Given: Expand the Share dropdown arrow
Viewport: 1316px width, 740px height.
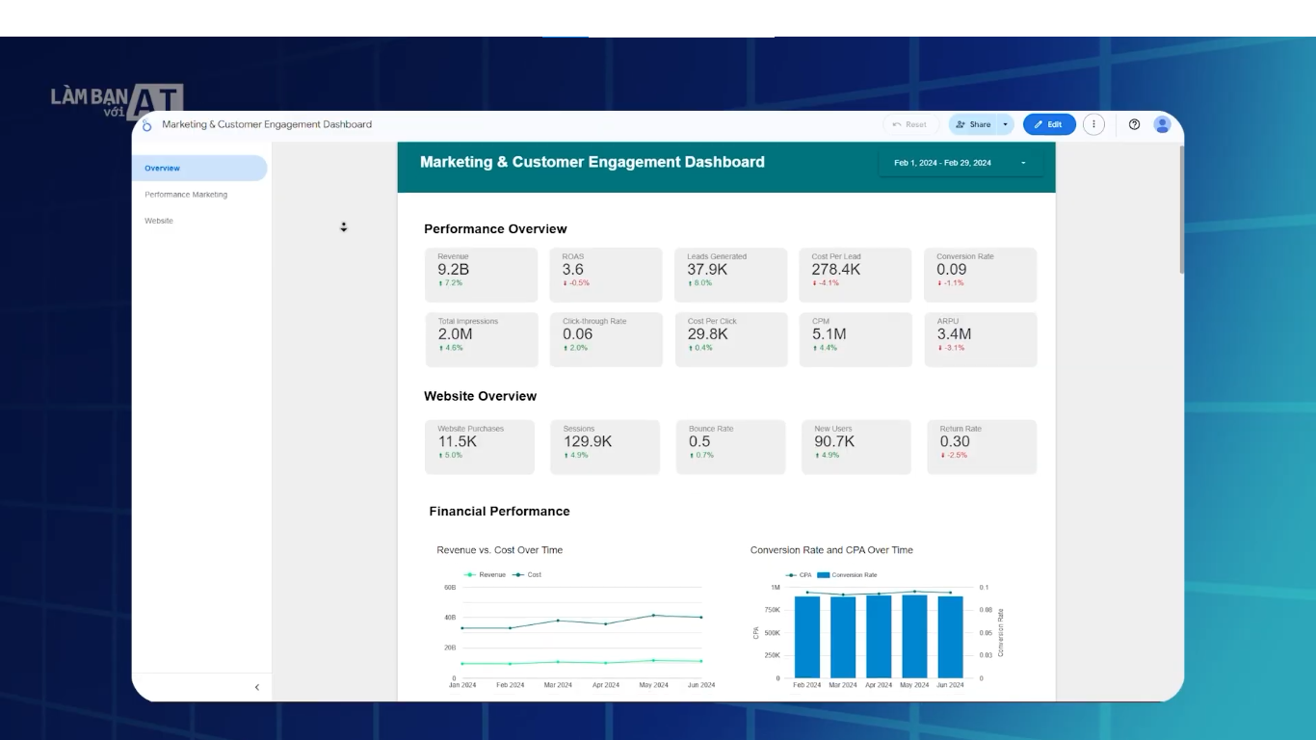Looking at the screenshot, I should click(x=1005, y=124).
